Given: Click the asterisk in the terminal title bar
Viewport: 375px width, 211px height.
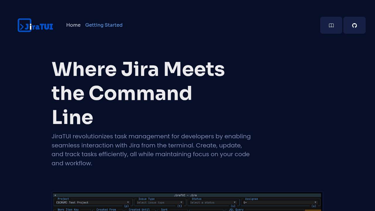Looking at the screenshot, I should (56, 195).
